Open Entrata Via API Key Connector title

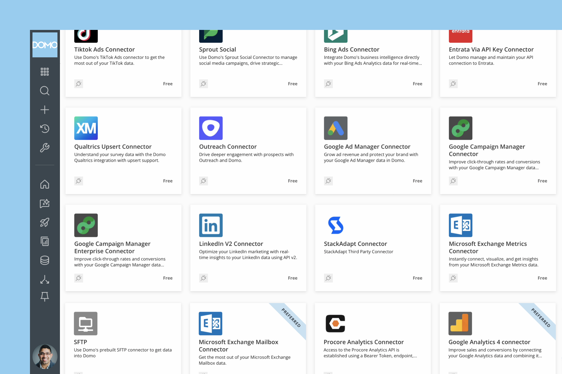(x=491, y=49)
